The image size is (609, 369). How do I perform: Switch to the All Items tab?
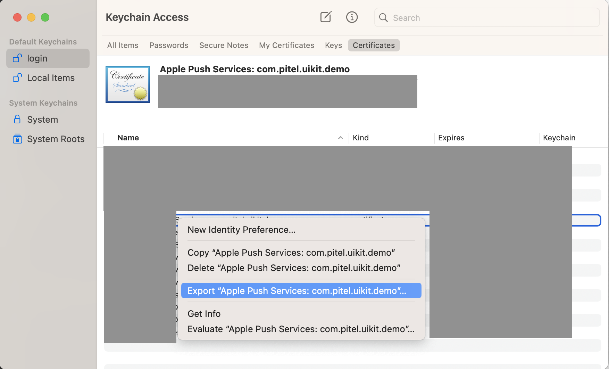click(123, 45)
